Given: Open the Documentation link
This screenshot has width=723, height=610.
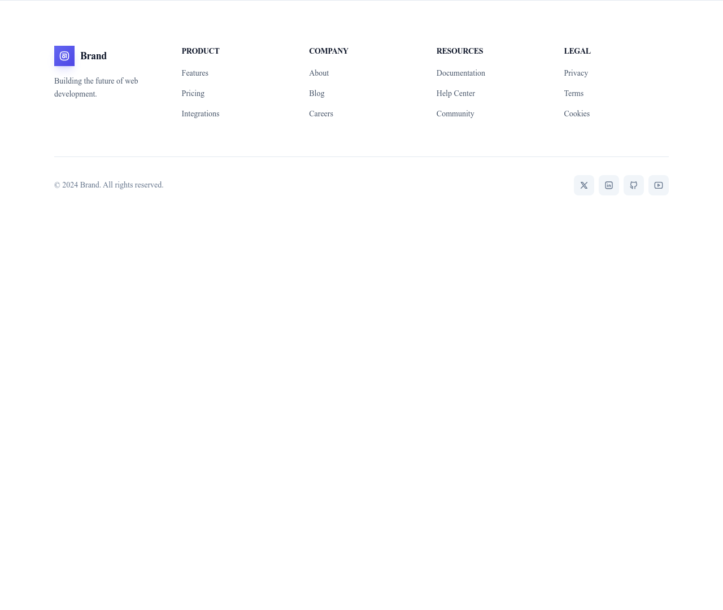Looking at the screenshot, I should [460, 73].
